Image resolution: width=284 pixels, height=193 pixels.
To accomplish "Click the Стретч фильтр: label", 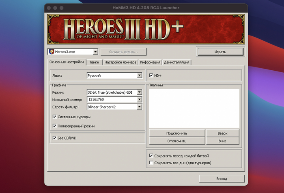I will click(65, 107).
